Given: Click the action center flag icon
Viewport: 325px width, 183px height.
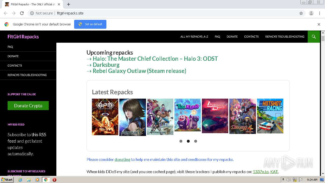Looking at the screenshot, I should (x=301, y=180).
